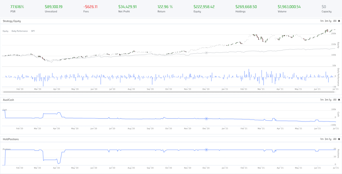Set Strategy Equity range to 3m
The height and width of the screenshot is (174, 342).
click(326, 21)
